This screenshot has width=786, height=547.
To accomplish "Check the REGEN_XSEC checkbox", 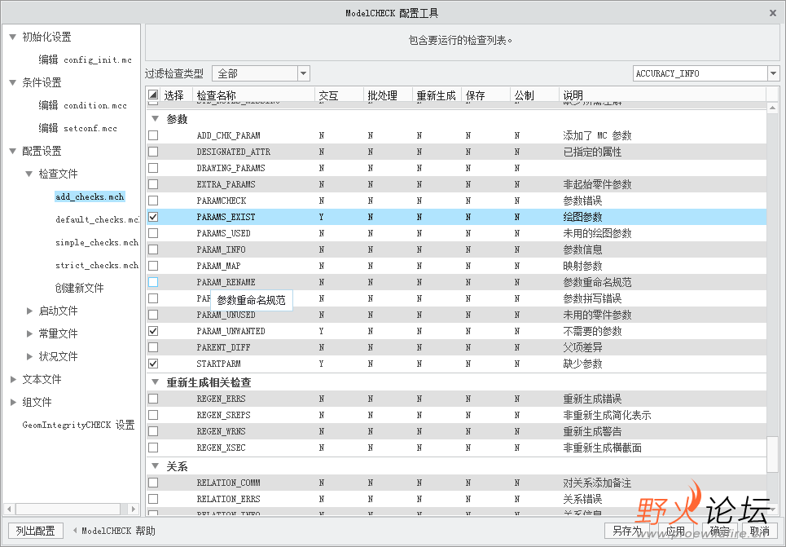I will pos(153,448).
